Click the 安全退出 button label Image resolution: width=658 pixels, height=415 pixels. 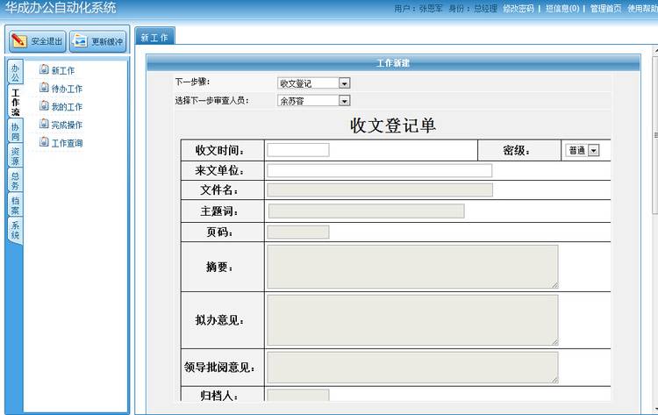[x=46, y=41]
